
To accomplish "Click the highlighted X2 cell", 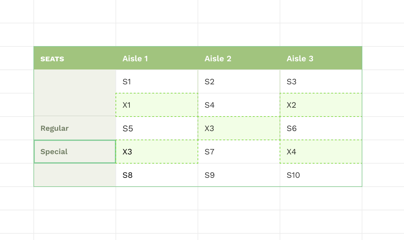I will [x=321, y=105].
